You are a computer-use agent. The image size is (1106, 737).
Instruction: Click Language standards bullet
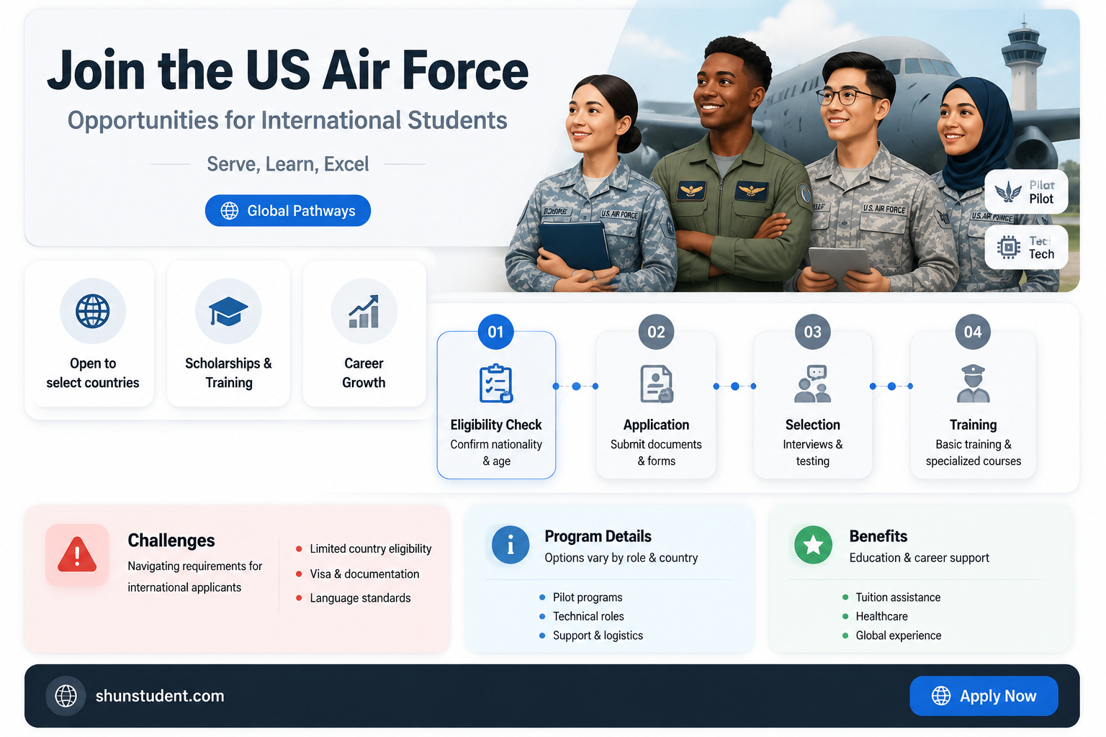point(353,598)
